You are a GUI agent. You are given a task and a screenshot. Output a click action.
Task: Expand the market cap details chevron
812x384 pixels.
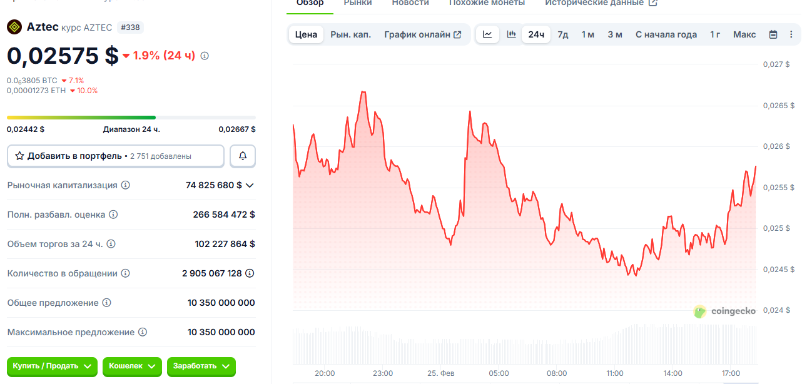tap(250, 185)
